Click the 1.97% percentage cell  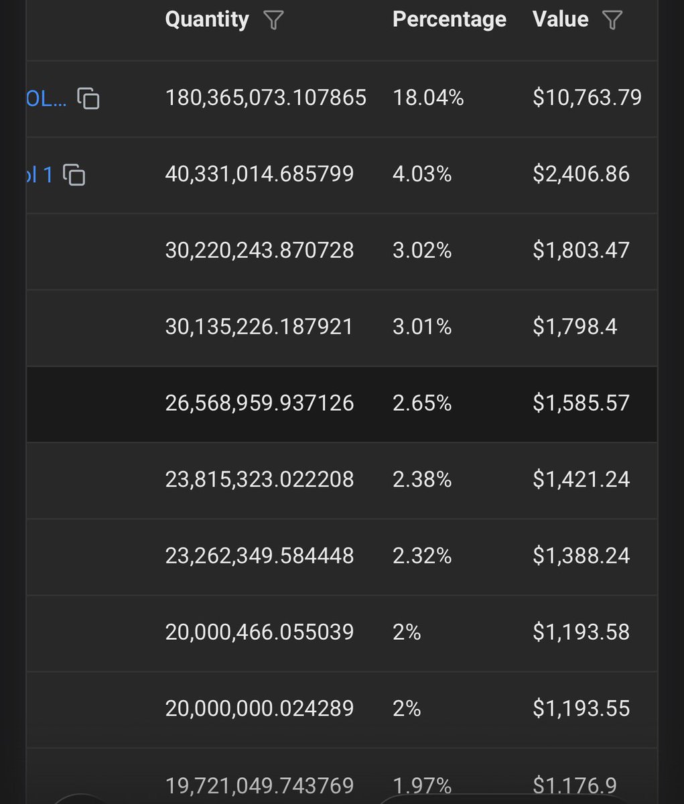[422, 785]
